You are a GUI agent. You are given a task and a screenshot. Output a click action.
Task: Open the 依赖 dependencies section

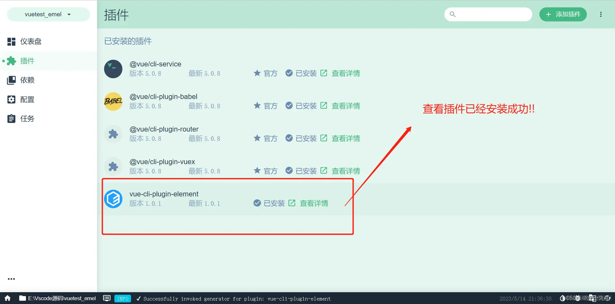pos(27,80)
